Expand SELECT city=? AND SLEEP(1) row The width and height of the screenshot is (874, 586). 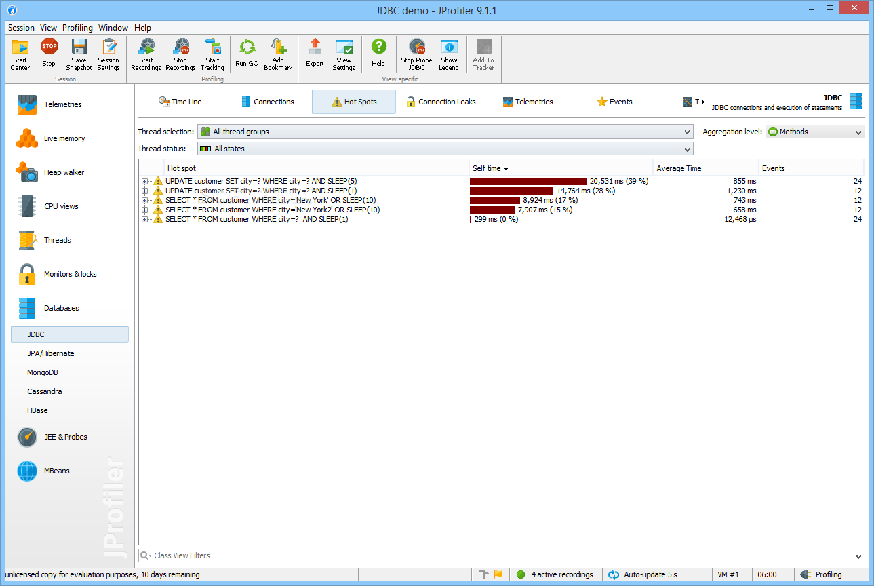tap(144, 219)
